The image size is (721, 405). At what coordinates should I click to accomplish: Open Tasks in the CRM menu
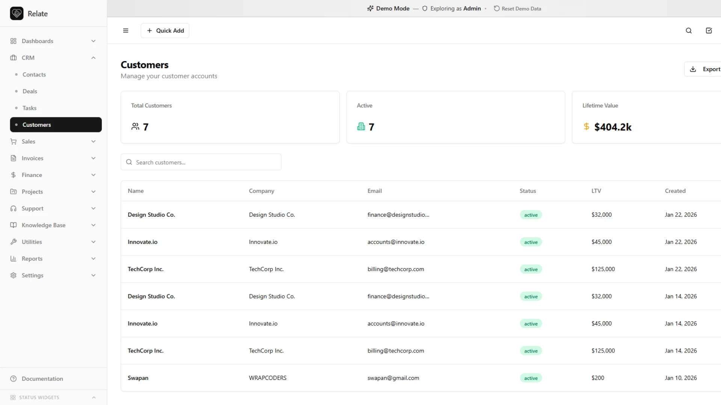click(x=56, y=108)
